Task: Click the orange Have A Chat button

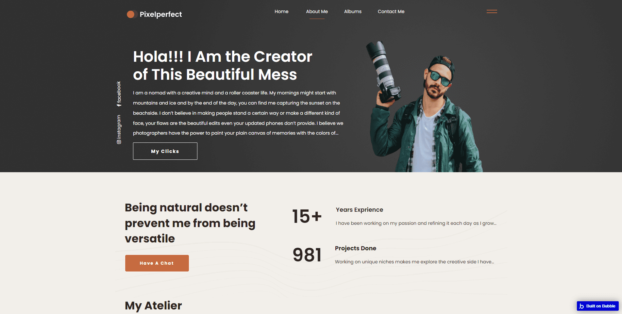Action: point(157,263)
